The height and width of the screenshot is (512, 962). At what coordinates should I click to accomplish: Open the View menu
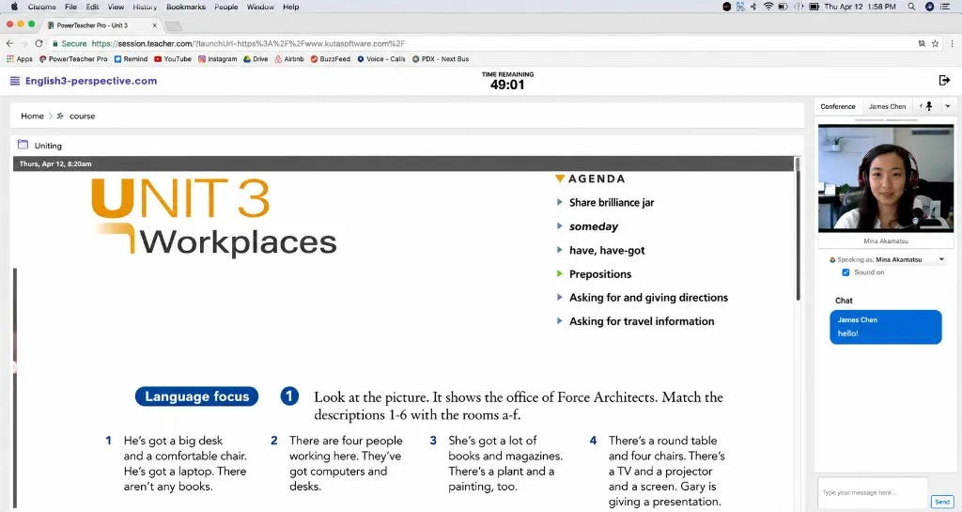click(x=116, y=7)
